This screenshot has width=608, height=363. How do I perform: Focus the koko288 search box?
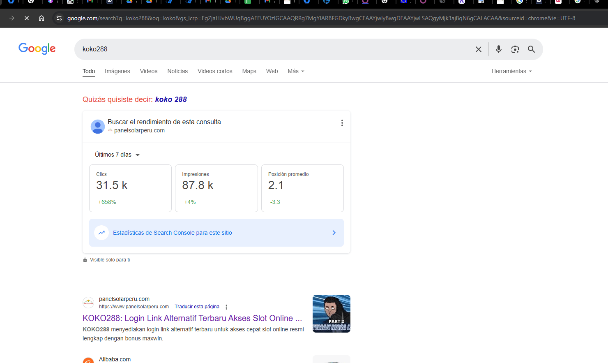(x=275, y=49)
